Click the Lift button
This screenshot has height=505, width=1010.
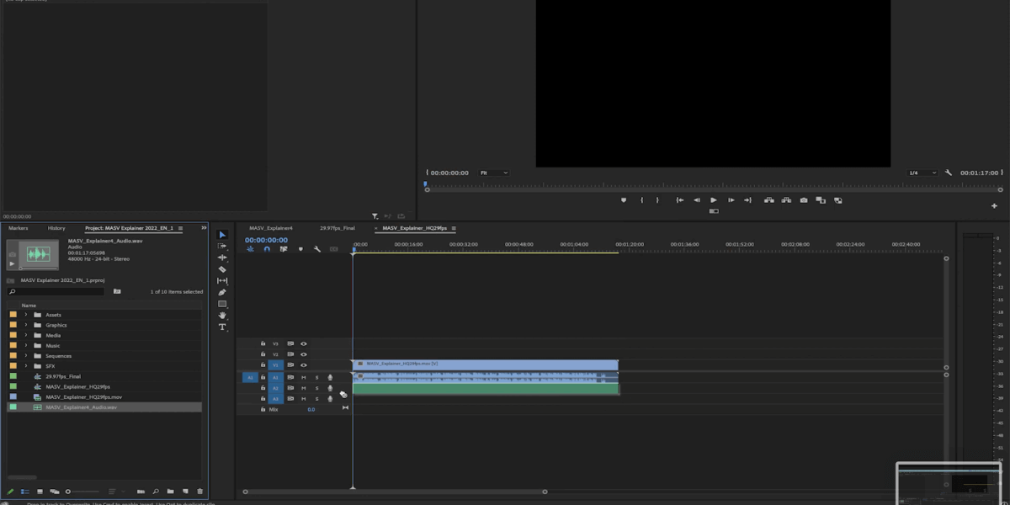[x=769, y=200]
